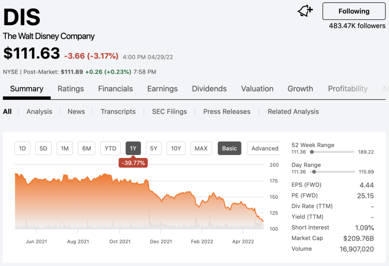
Task: Switch chart to 1M range
Action: pos(65,148)
